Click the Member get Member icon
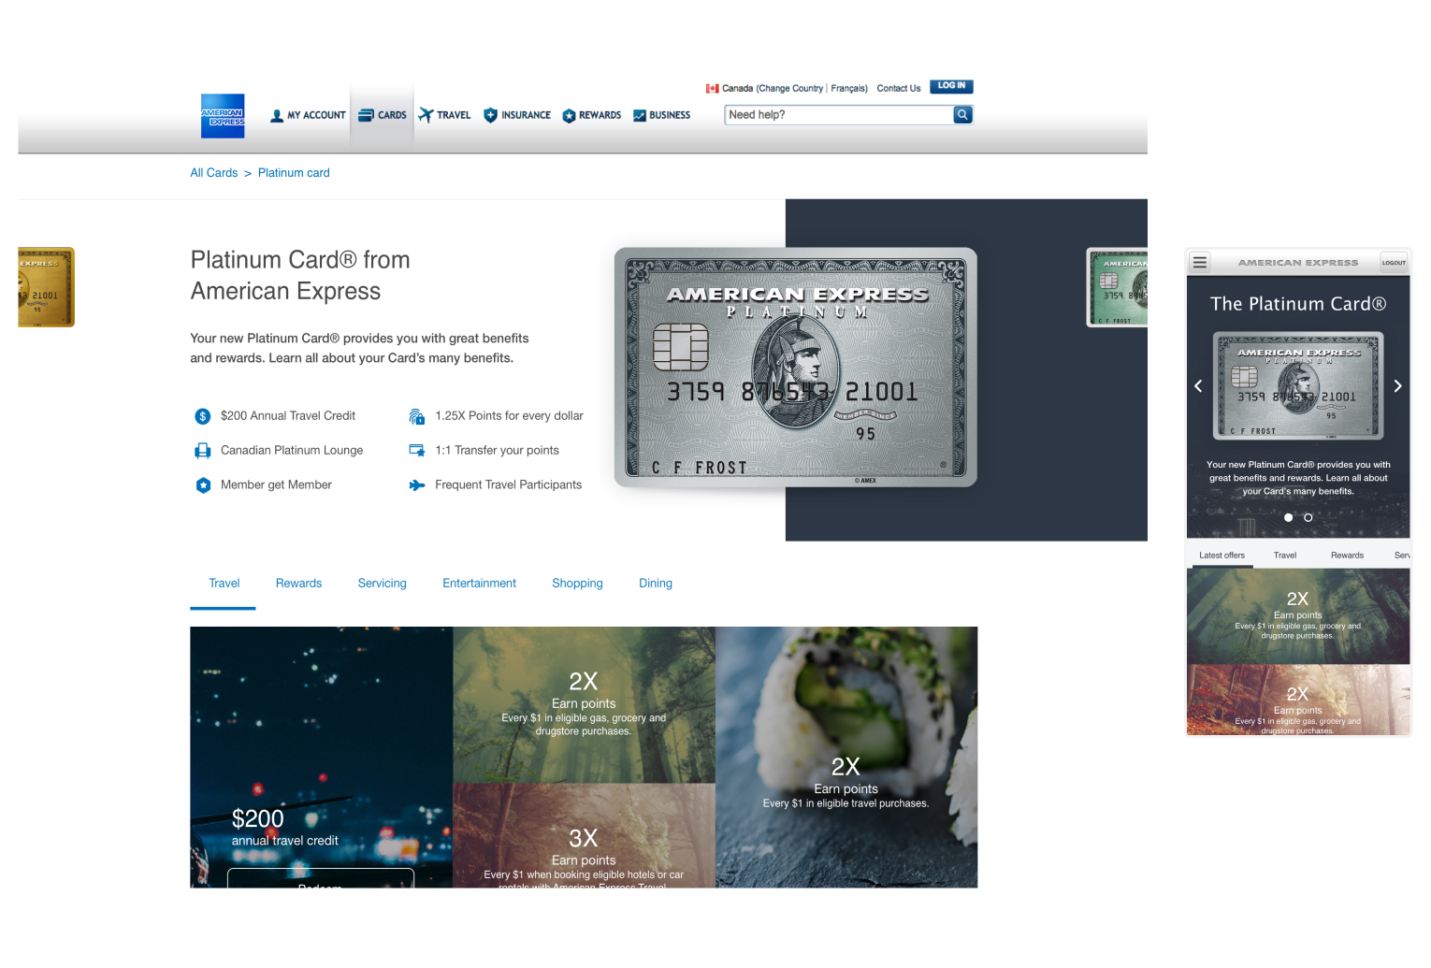 pos(202,485)
